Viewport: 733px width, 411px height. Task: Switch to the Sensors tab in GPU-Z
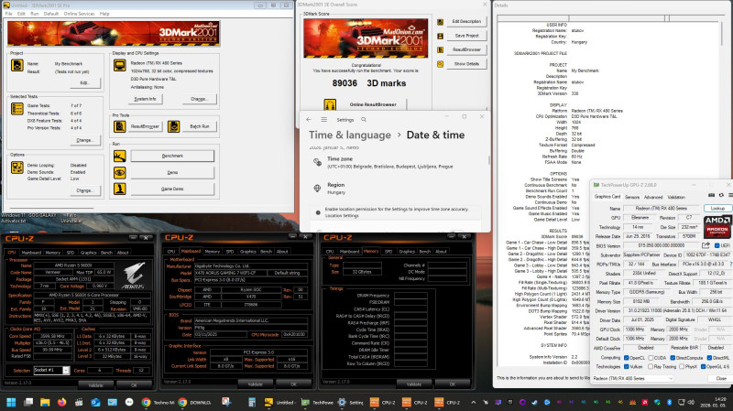point(632,197)
